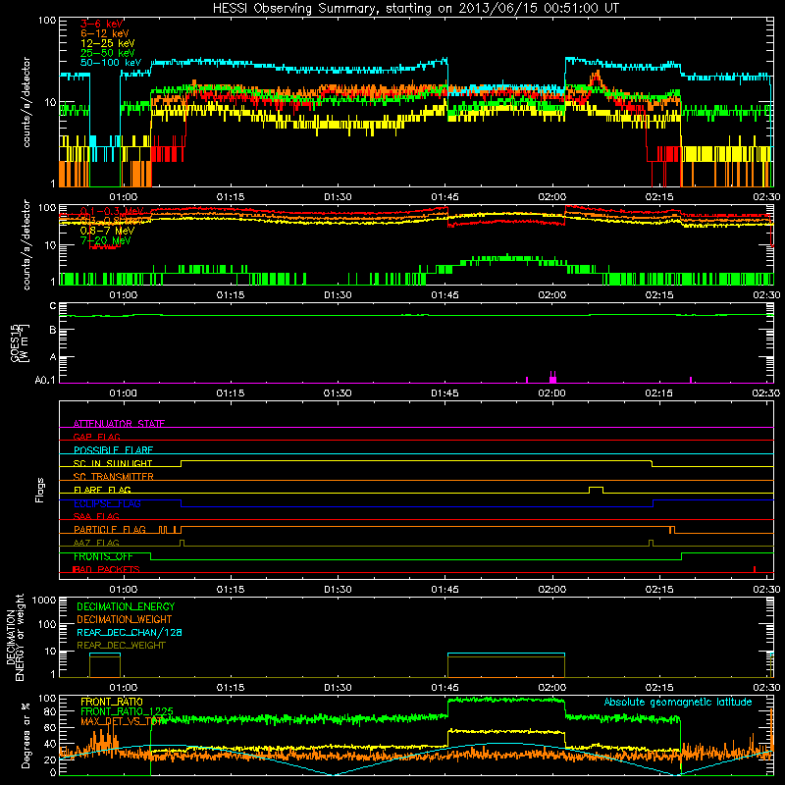Click the ATTENUATOR_STATE flag label
Viewport: 785px width, 785px height.
[119, 424]
